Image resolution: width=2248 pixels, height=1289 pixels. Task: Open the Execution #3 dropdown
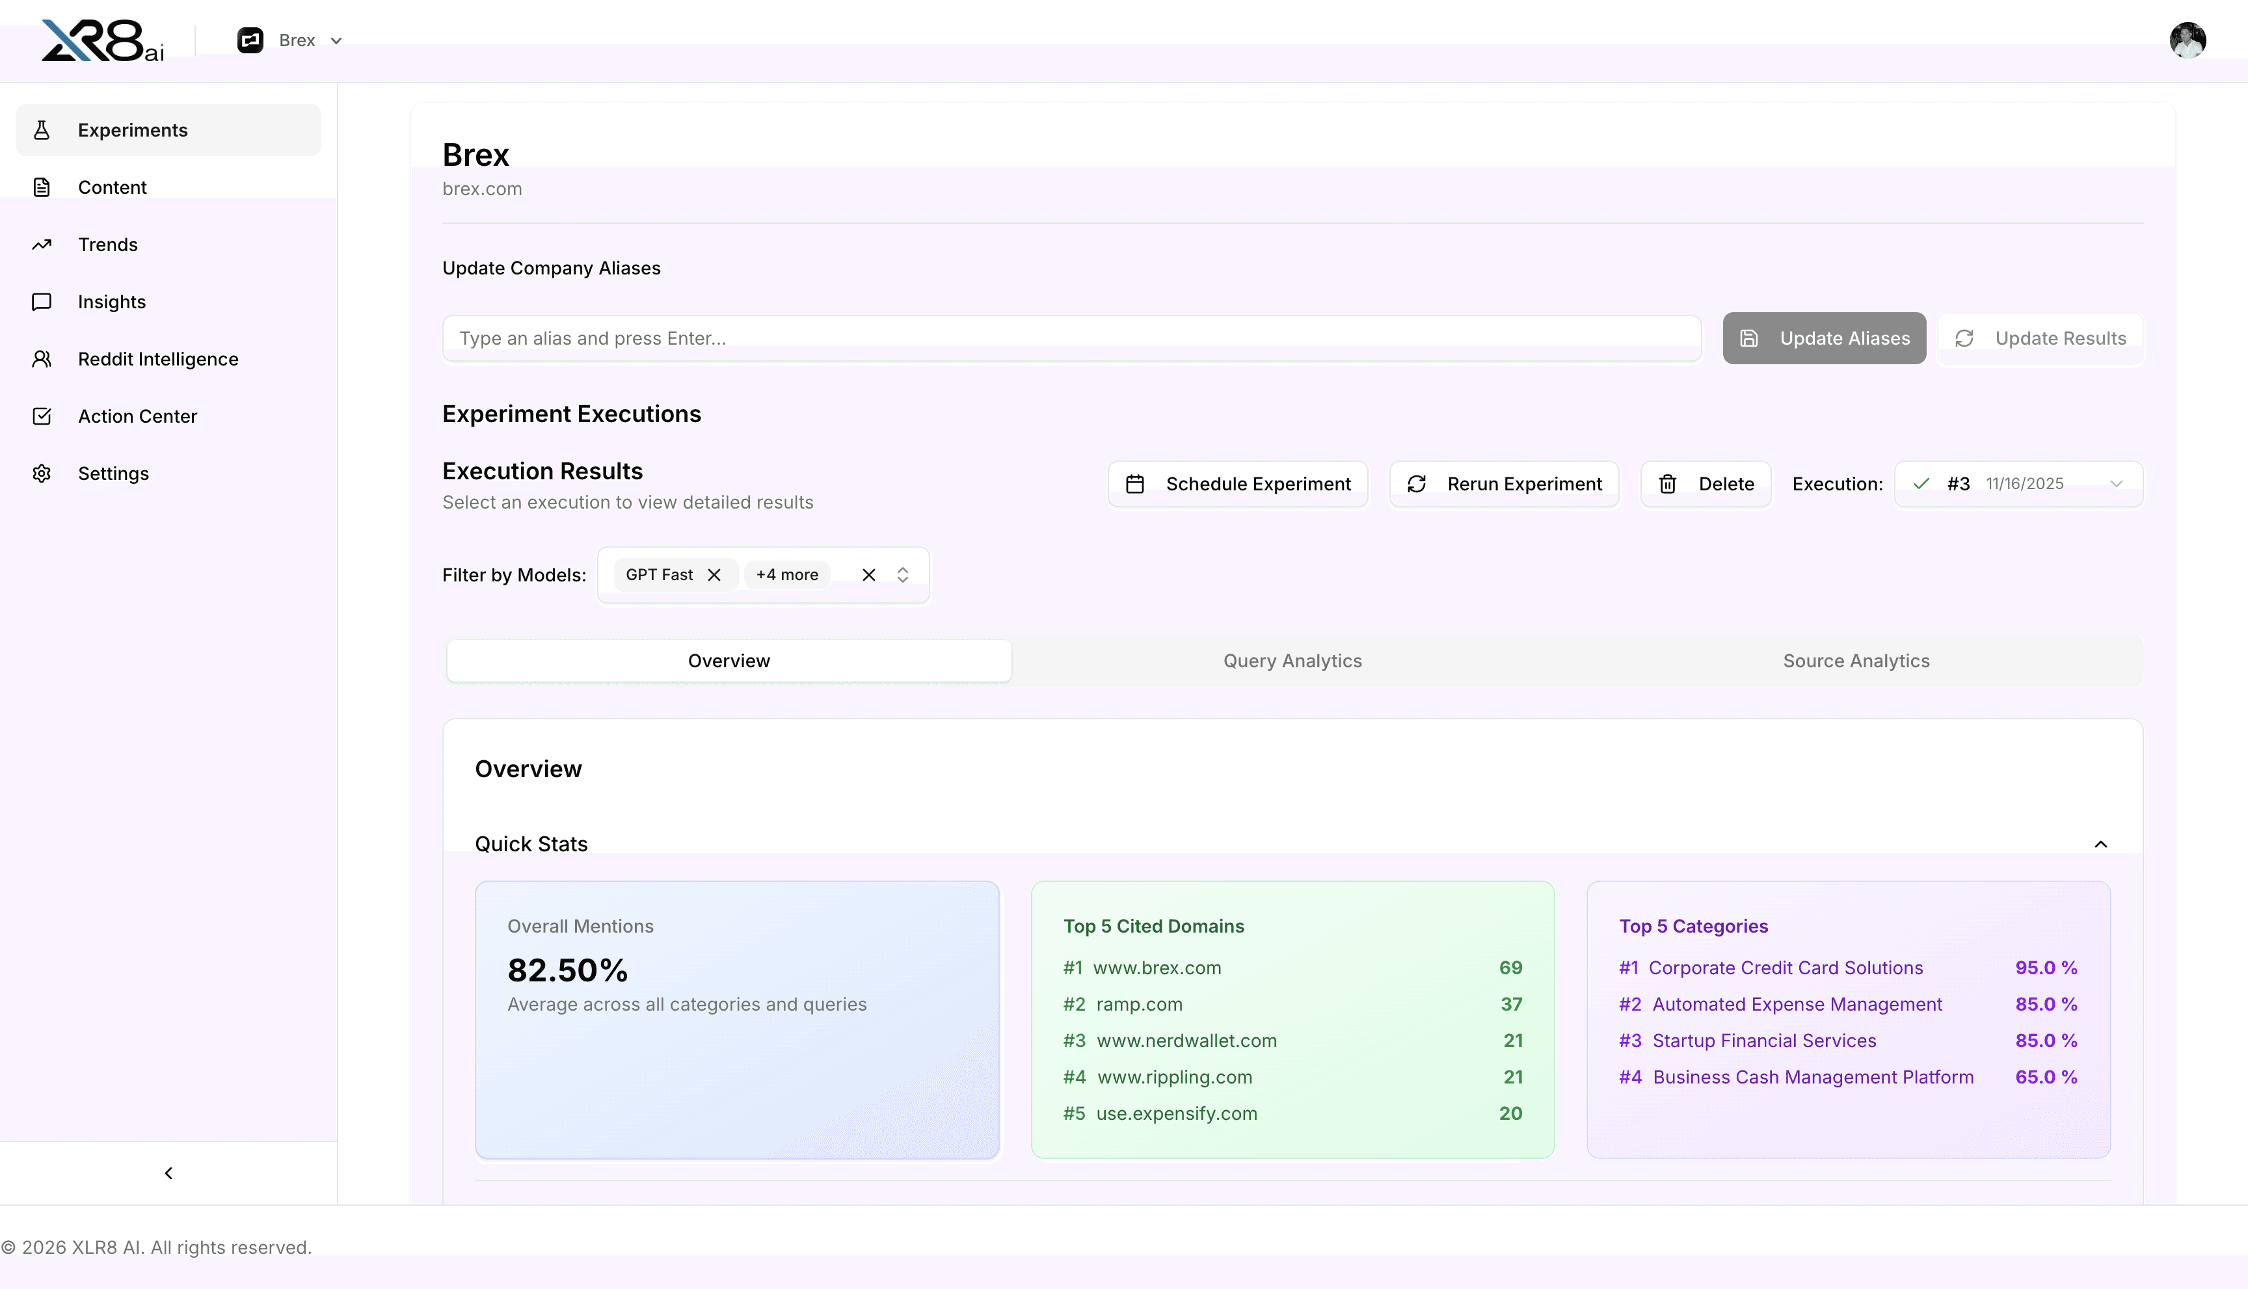2018,485
